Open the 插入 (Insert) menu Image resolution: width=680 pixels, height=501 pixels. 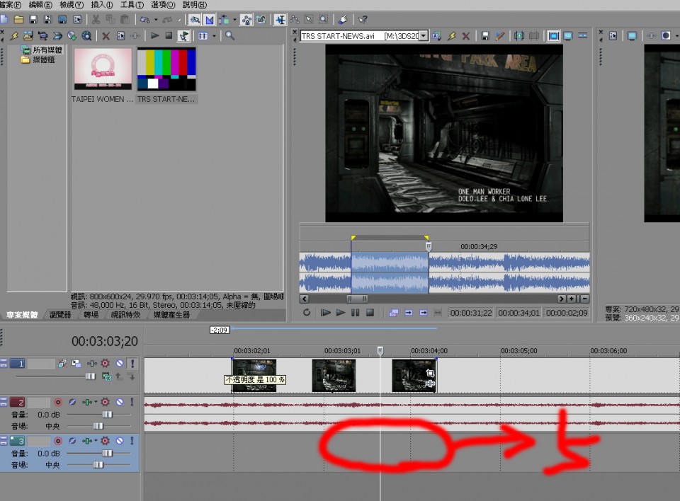coord(101,5)
